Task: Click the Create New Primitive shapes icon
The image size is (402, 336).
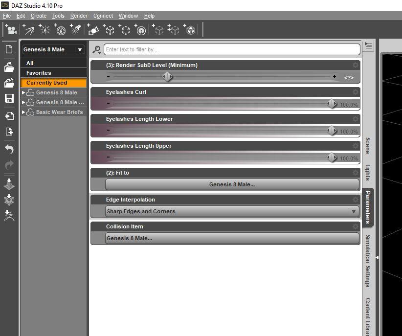Action: coord(93,30)
